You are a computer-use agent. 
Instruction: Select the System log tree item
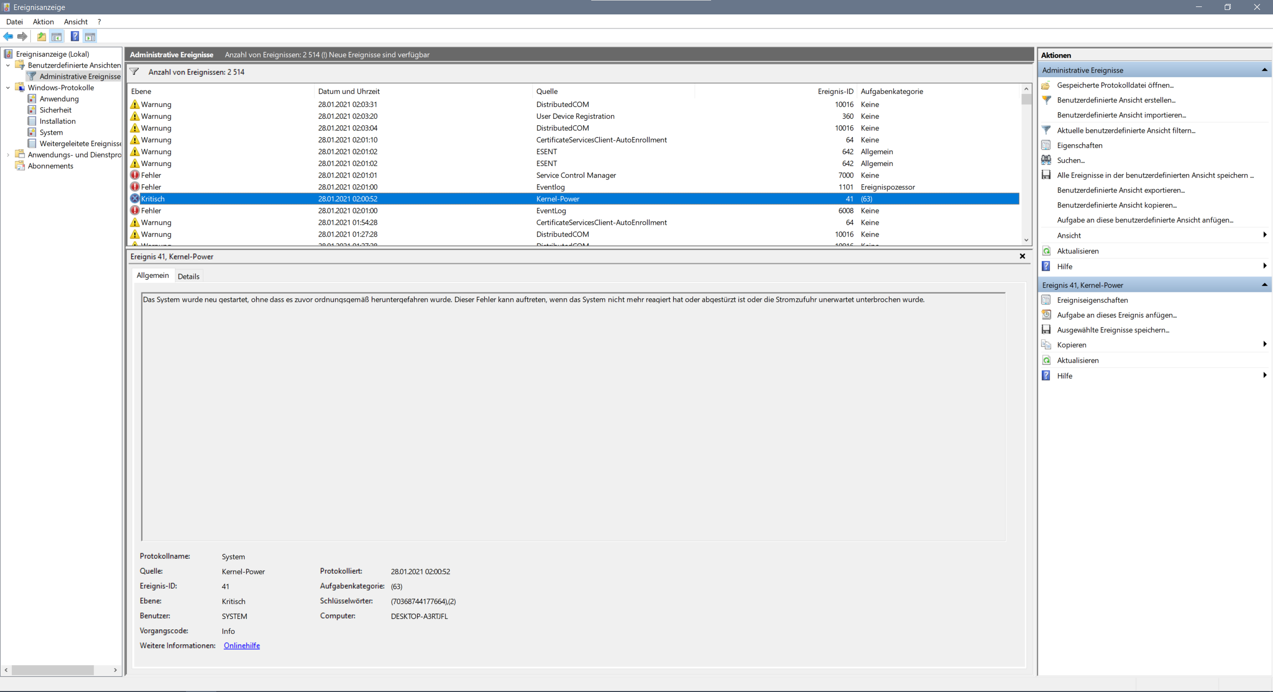click(x=51, y=132)
